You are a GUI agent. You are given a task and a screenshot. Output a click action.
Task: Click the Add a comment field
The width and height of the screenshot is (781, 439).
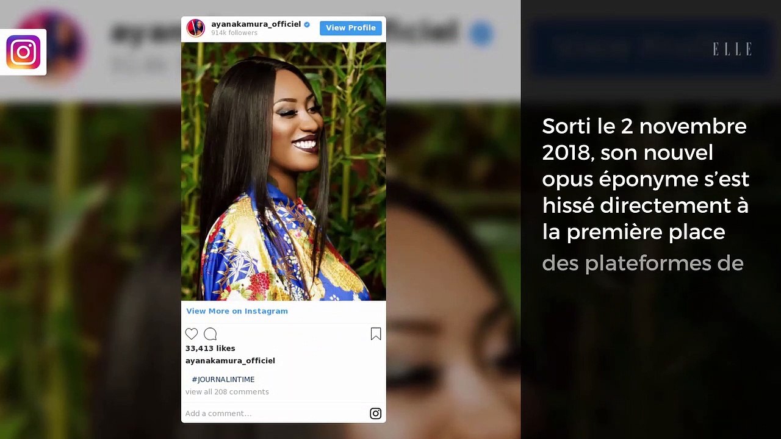click(x=275, y=413)
